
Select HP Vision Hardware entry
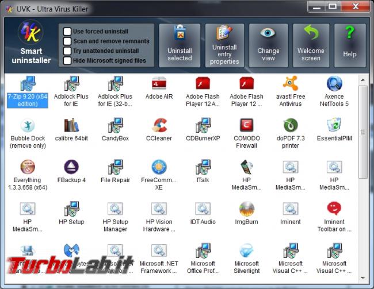159,217
